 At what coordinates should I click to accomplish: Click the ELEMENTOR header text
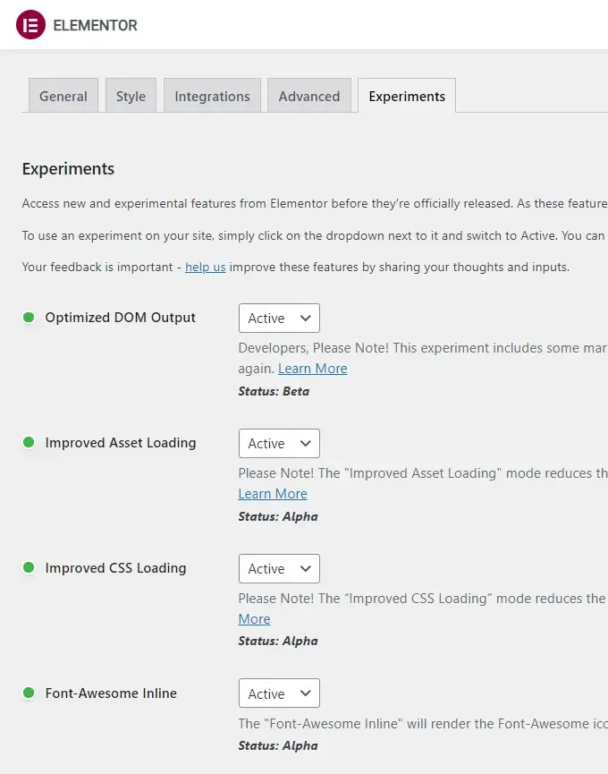point(94,25)
